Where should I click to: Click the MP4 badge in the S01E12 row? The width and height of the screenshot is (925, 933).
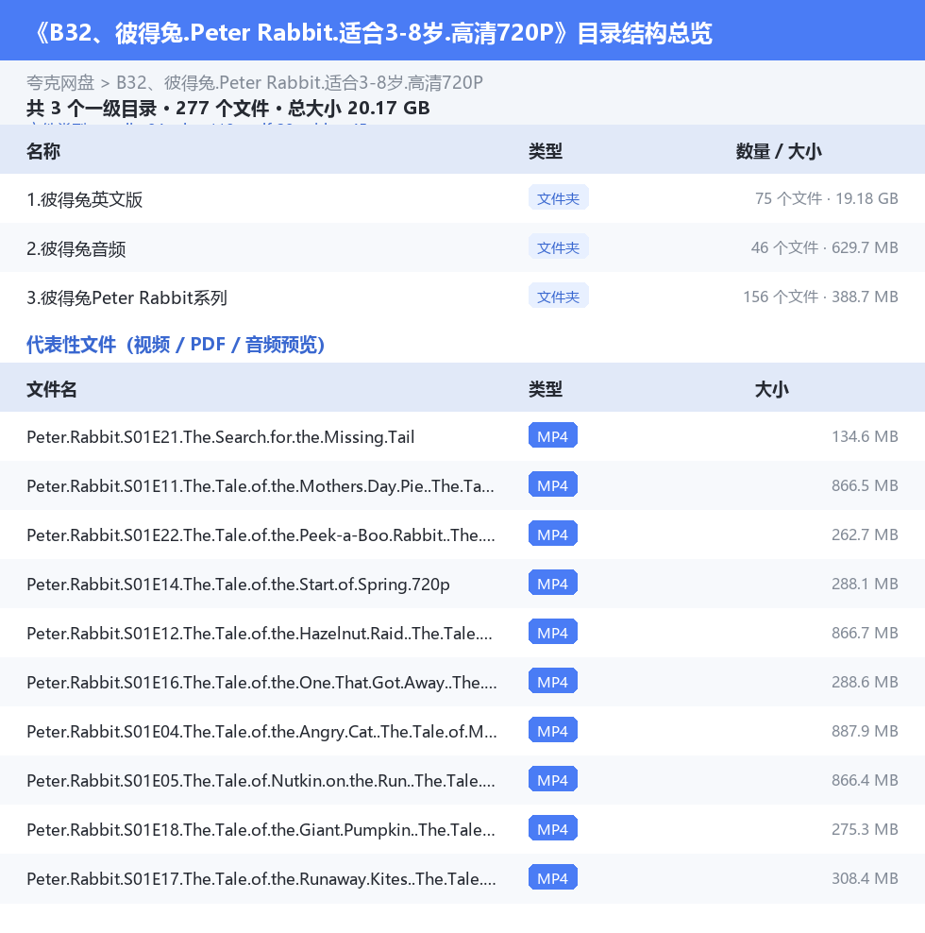pyautogui.click(x=552, y=632)
